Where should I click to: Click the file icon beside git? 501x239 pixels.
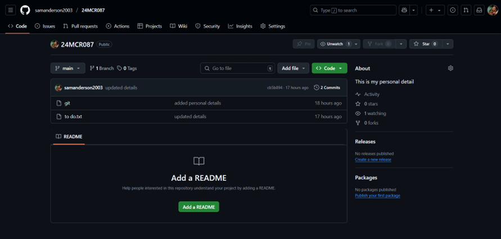[x=58, y=103]
